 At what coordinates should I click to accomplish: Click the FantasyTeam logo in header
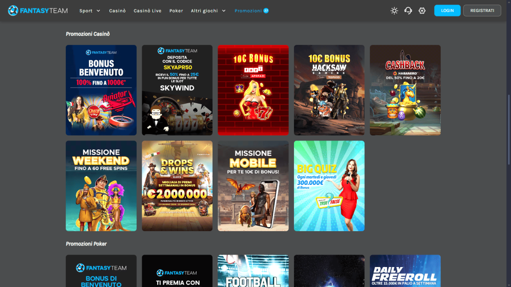(38, 10)
